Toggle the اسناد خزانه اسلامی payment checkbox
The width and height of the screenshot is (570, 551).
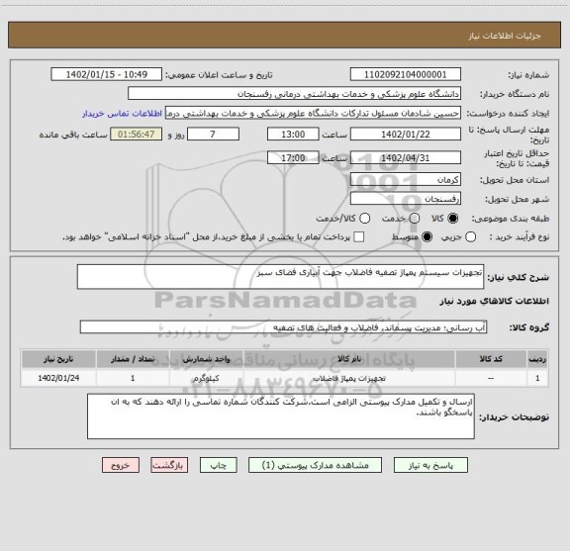(359, 237)
